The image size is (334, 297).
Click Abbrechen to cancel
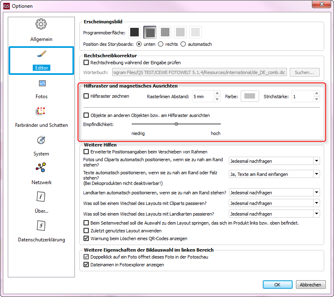point(310,284)
